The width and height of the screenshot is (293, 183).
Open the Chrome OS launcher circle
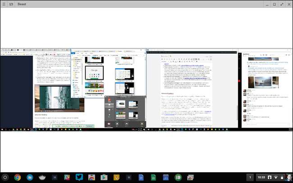coord(5,177)
